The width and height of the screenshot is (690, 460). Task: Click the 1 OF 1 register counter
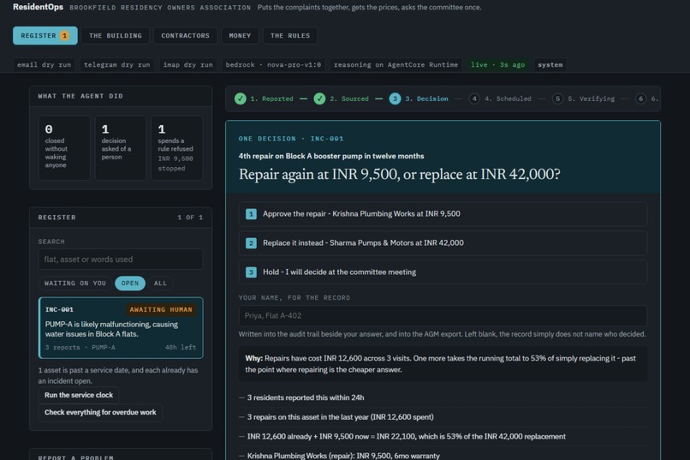click(x=190, y=218)
